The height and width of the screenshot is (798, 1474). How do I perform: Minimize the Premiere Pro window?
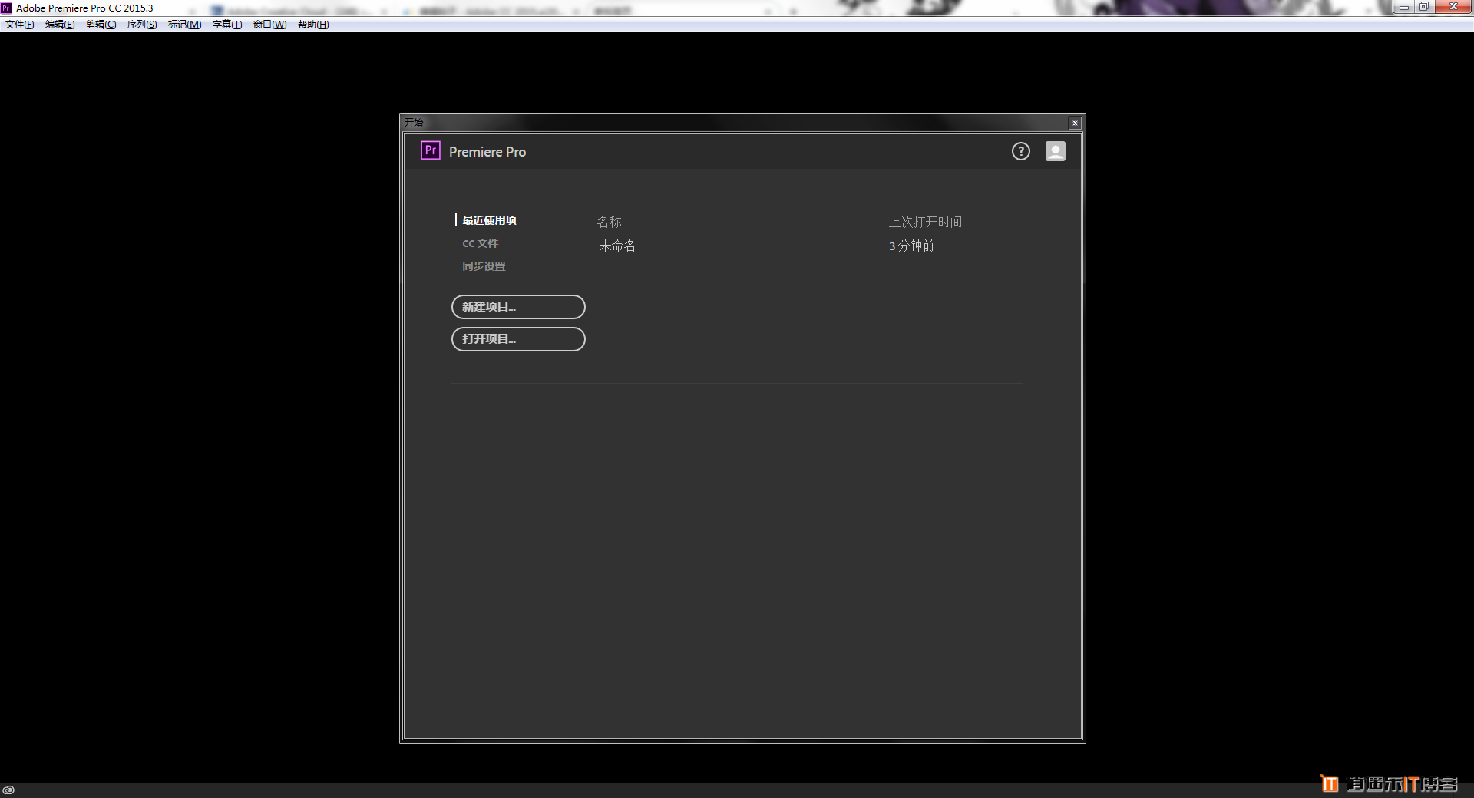[x=1404, y=7]
